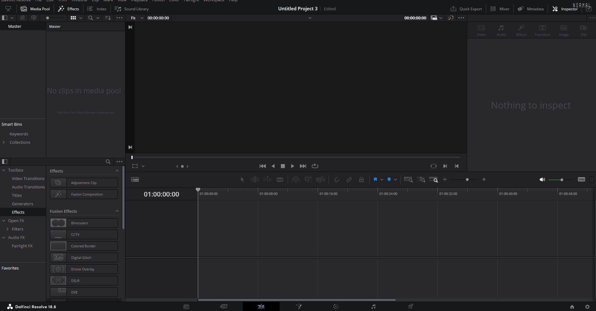The height and width of the screenshot is (311, 596).
Task: Show the Metadata panel
Action: pos(530,9)
